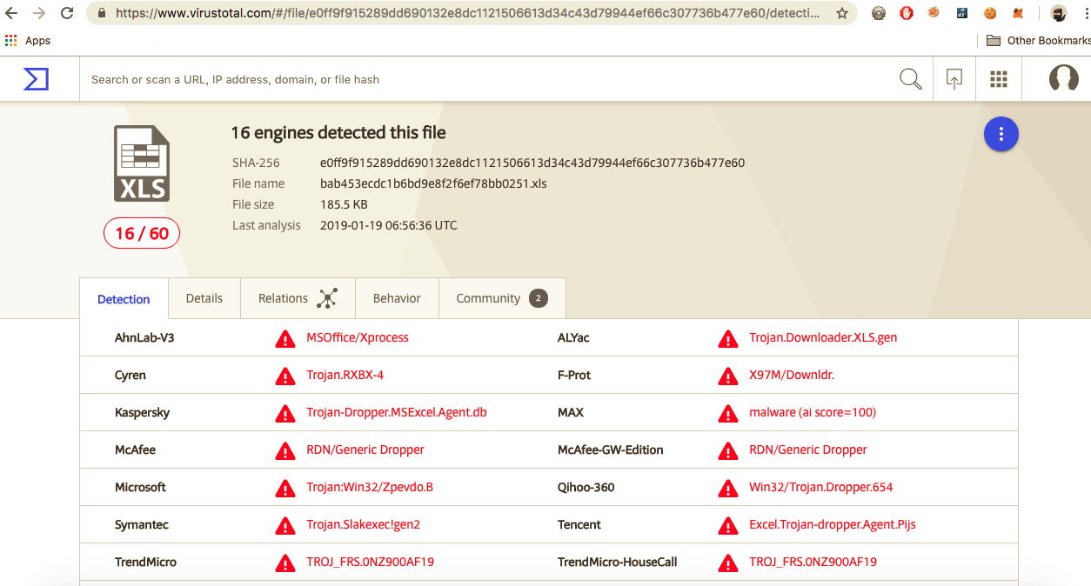Click the file size 185.5 KB

[x=344, y=204]
